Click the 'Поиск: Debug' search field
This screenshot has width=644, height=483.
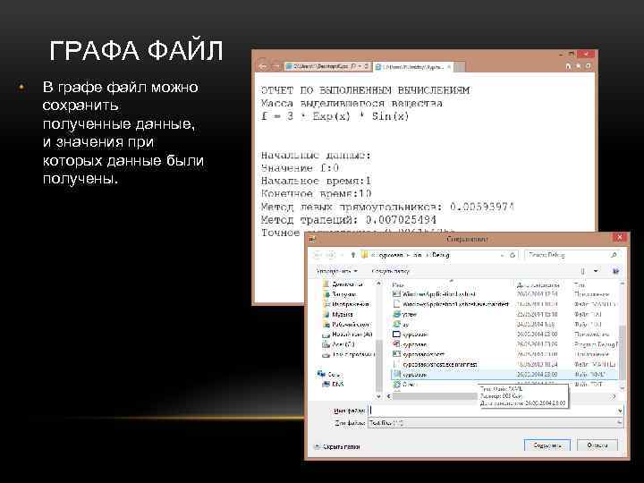coord(571,255)
